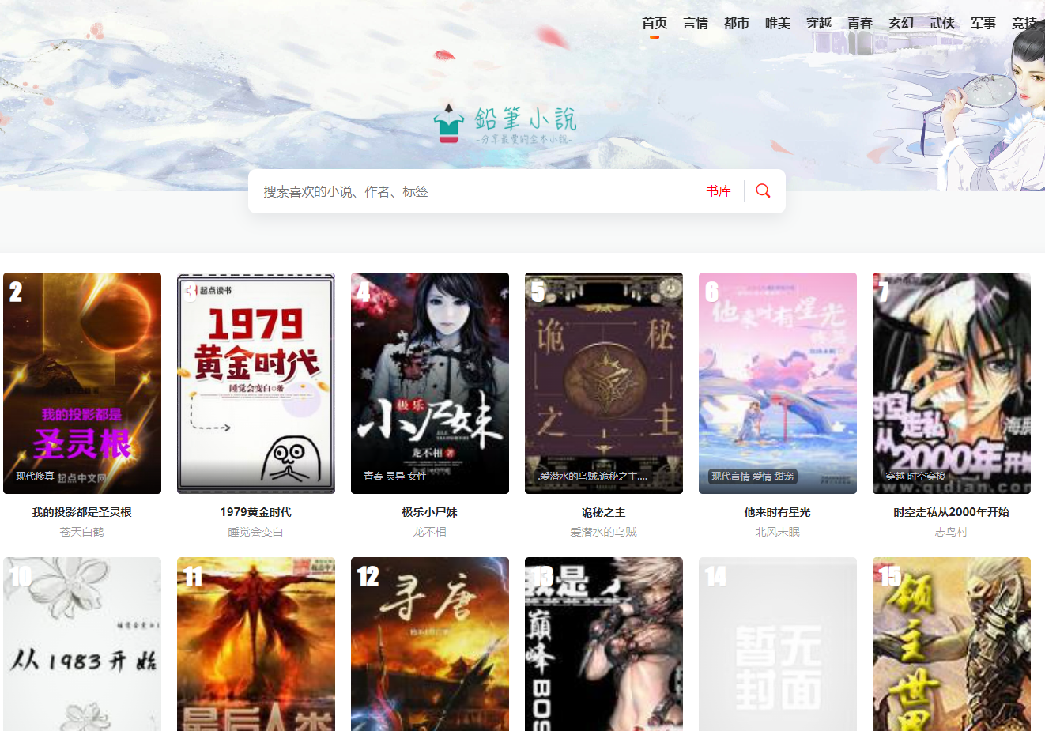Go to the 唯美 category
1045x731 pixels.
778,24
